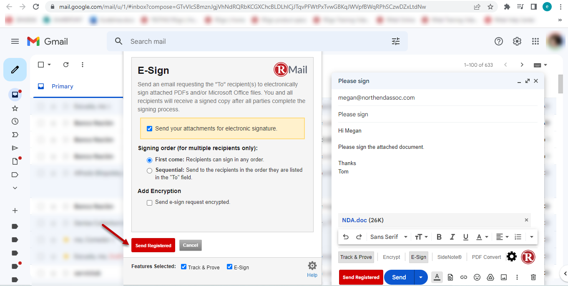
Task: Open the text size dropdown
Action: tap(421, 236)
